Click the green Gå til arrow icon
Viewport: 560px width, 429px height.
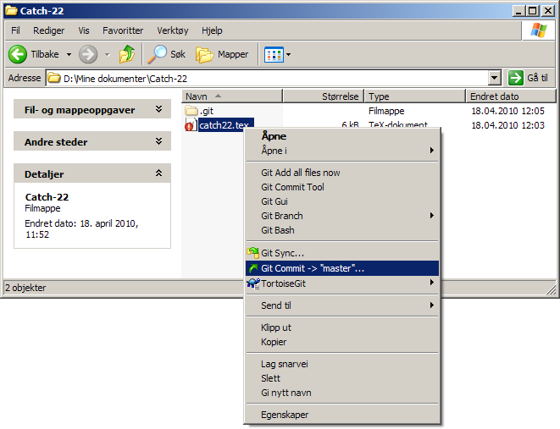(516, 78)
